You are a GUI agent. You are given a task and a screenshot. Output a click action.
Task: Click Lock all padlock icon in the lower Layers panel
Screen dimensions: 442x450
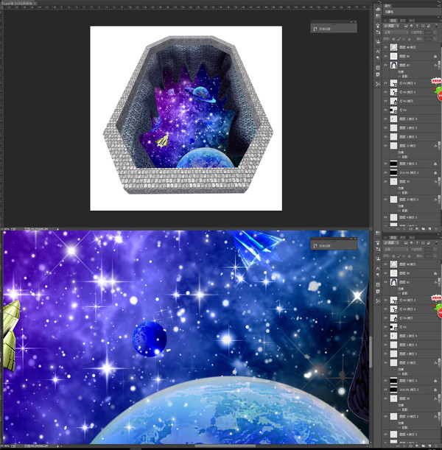[x=410, y=256]
